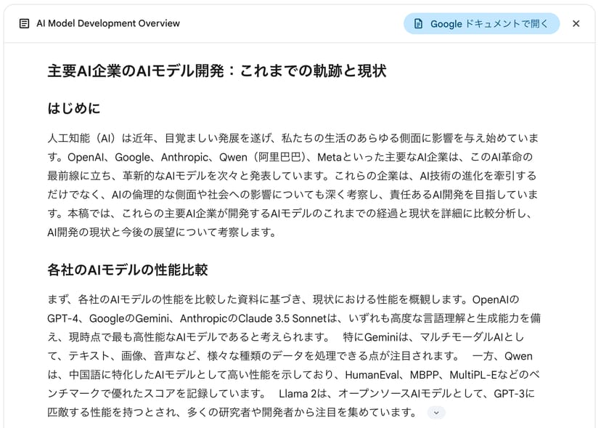
Task: Close the document preview with the X
Action: [576, 23]
